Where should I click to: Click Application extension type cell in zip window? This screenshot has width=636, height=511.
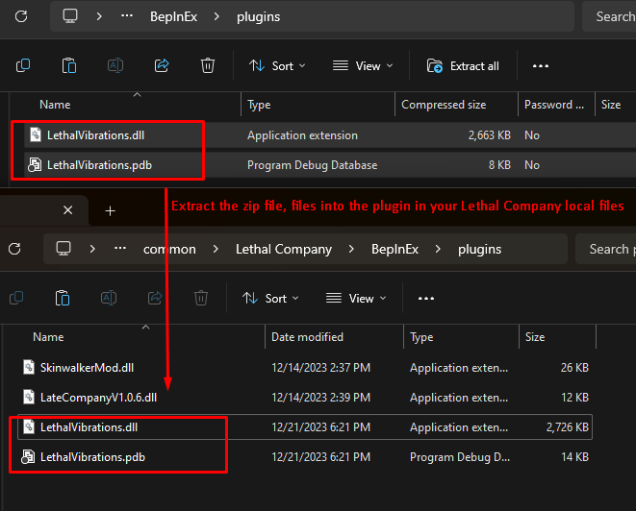(x=302, y=135)
